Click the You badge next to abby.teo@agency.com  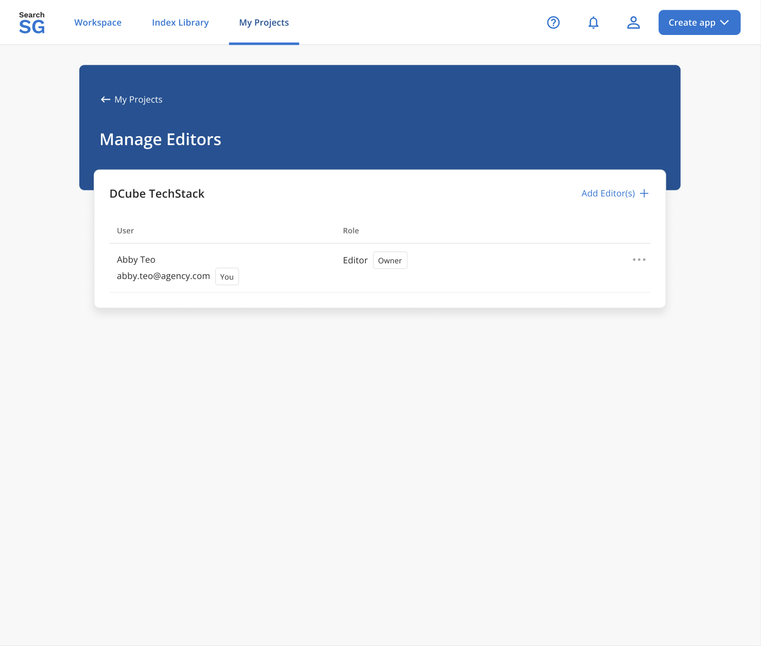click(227, 276)
